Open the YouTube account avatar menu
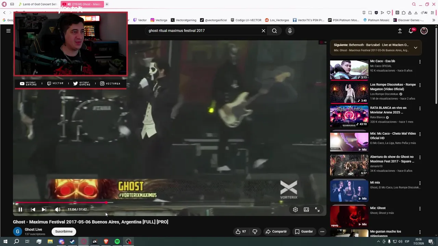This screenshot has height=246, width=438. pyautogui.click(x=424, y=31)
